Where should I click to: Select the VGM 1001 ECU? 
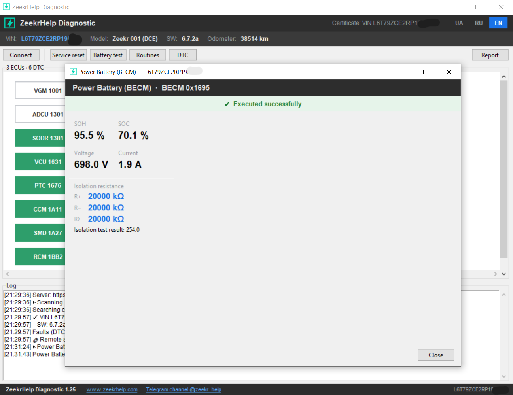point(40,91)
